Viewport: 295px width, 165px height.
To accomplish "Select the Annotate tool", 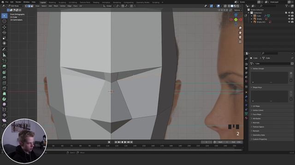I will (4, 49).
